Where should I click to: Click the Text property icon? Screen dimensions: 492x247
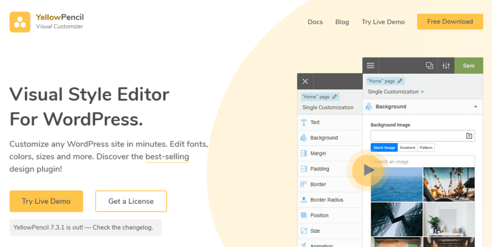tap(304, 123)
